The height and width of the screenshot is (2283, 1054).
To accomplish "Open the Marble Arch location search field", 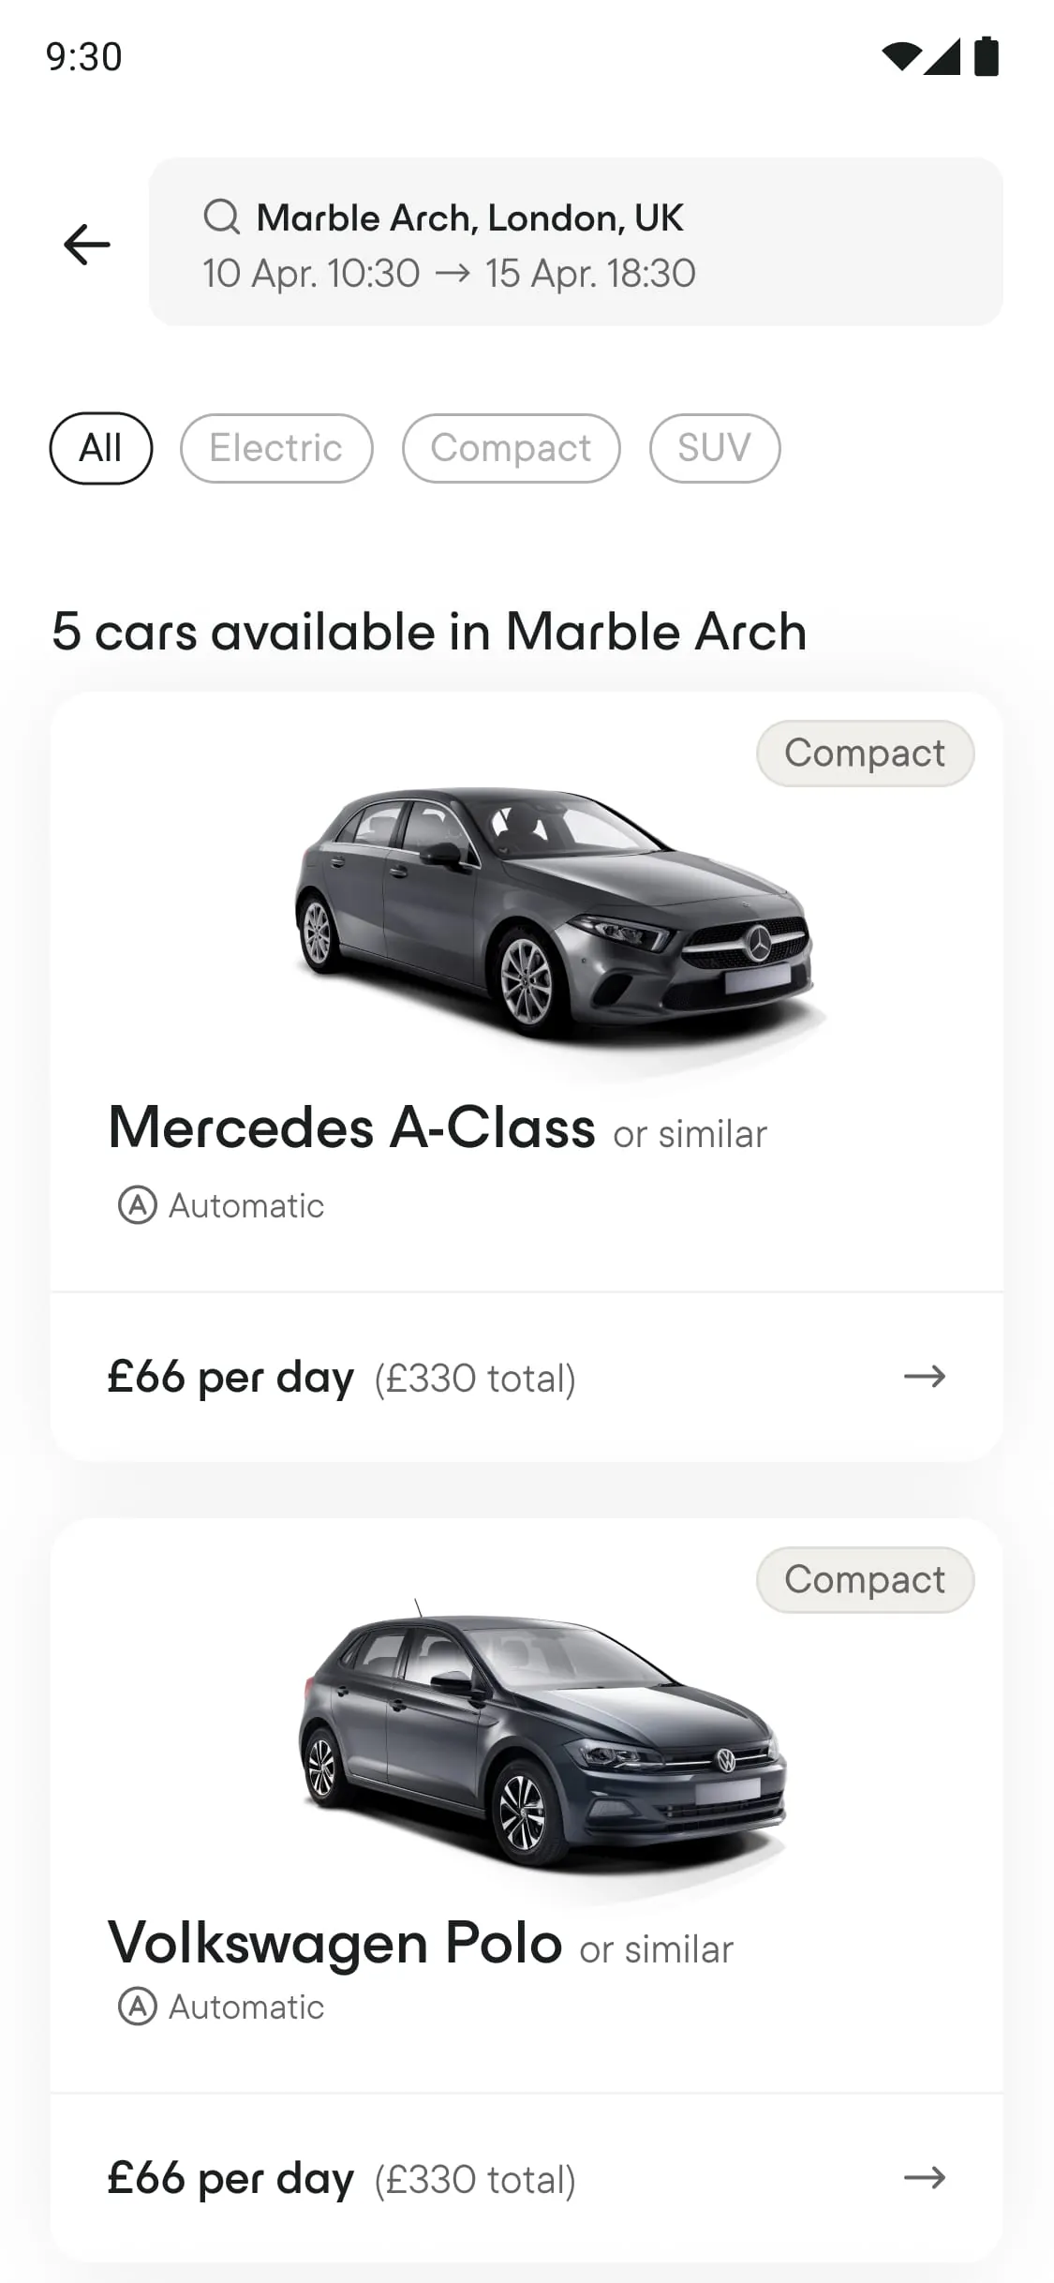I will [x=470, y=217].
